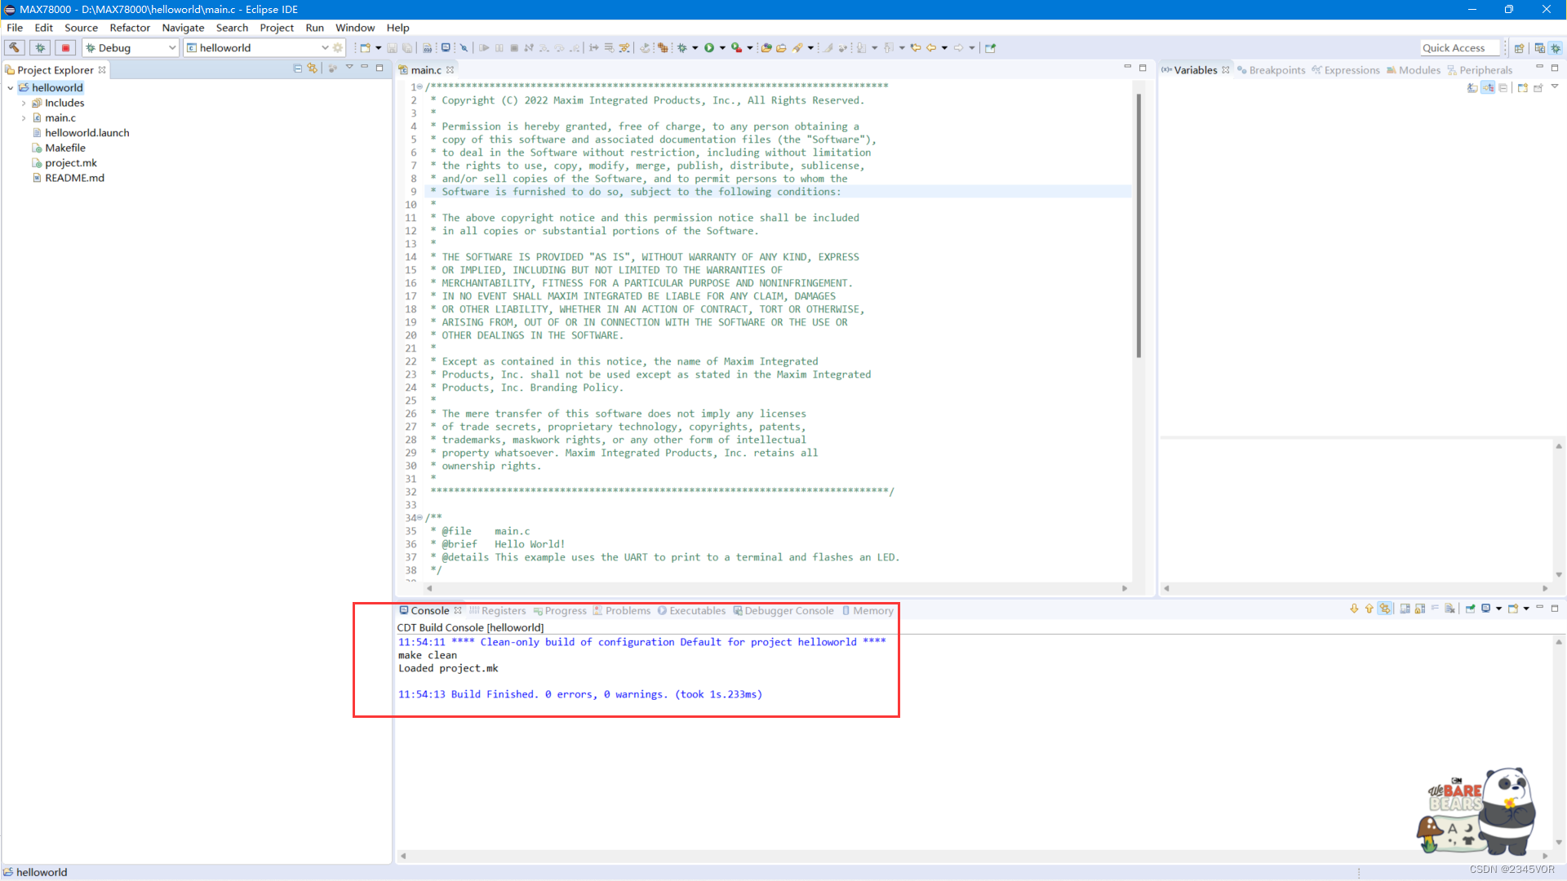Close the main.c editor tab
The image size is (1567, 881).
450,70
